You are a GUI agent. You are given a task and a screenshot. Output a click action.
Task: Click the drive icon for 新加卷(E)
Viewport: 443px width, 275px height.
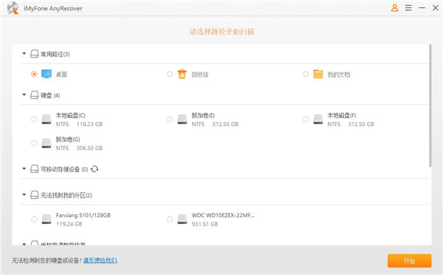[x=182, y=119]
